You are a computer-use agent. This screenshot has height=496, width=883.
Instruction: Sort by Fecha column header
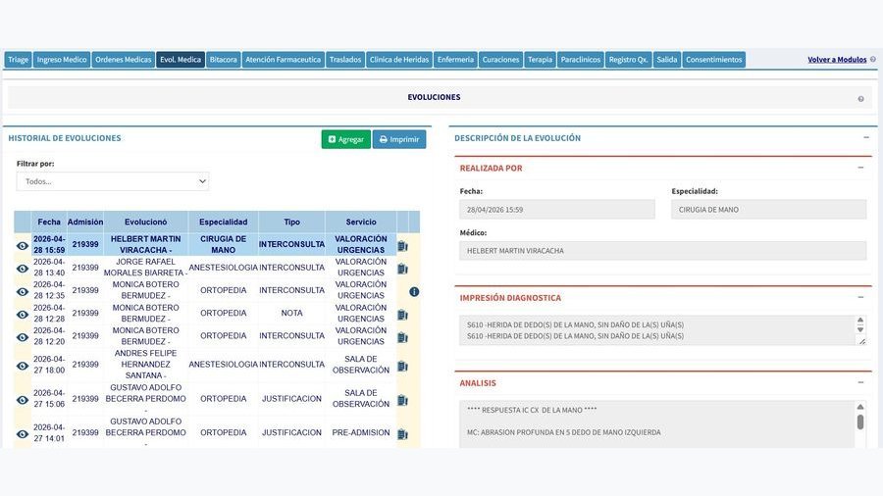49,223
